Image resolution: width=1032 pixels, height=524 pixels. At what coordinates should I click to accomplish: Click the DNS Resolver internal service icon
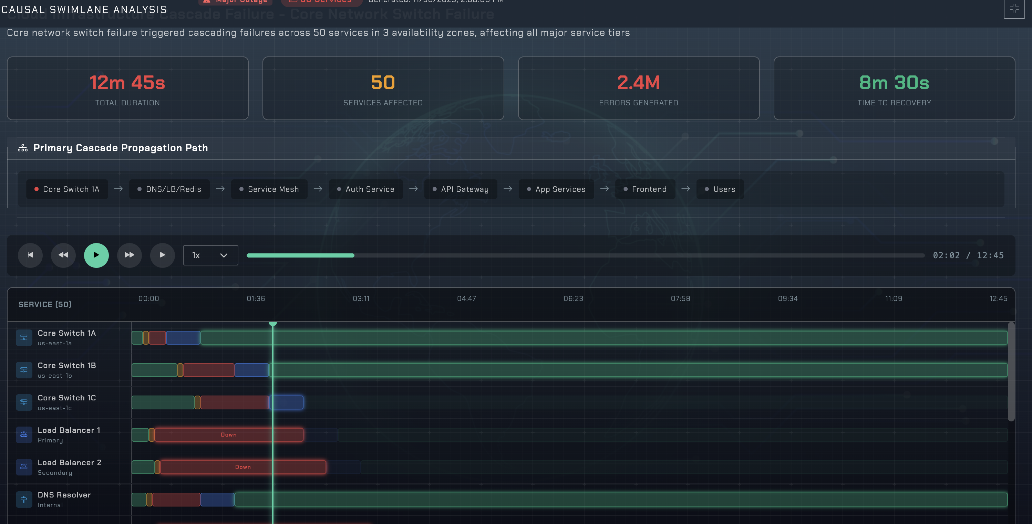click(x=24, y=499)
